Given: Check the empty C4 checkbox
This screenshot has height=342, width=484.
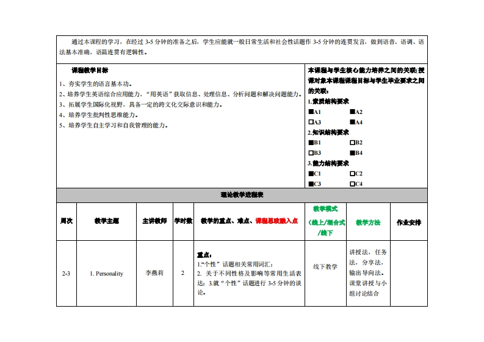Looking at the screenshot, I should click(352, 183).
